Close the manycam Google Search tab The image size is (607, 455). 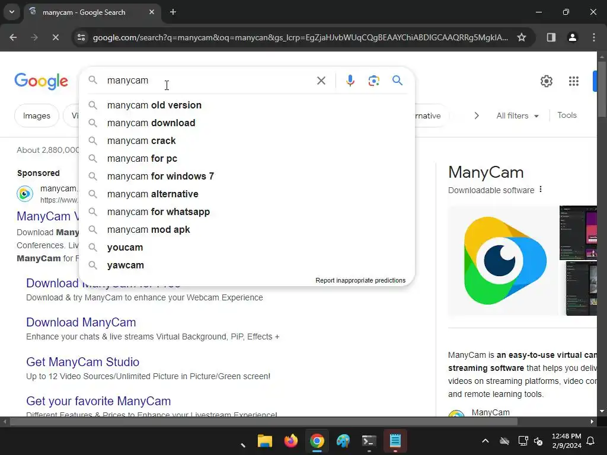152,12
